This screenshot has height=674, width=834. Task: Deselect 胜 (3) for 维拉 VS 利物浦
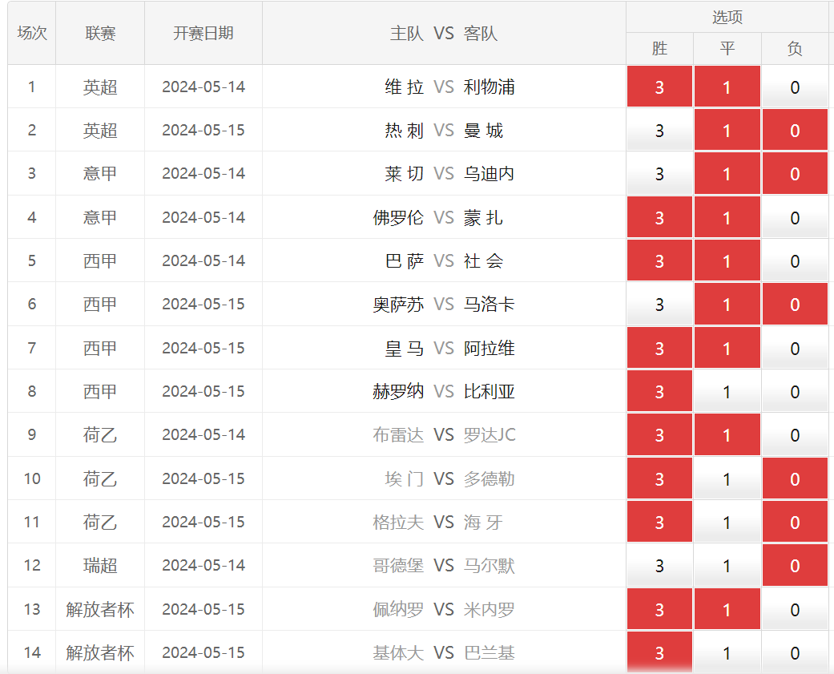click(659, 87)
